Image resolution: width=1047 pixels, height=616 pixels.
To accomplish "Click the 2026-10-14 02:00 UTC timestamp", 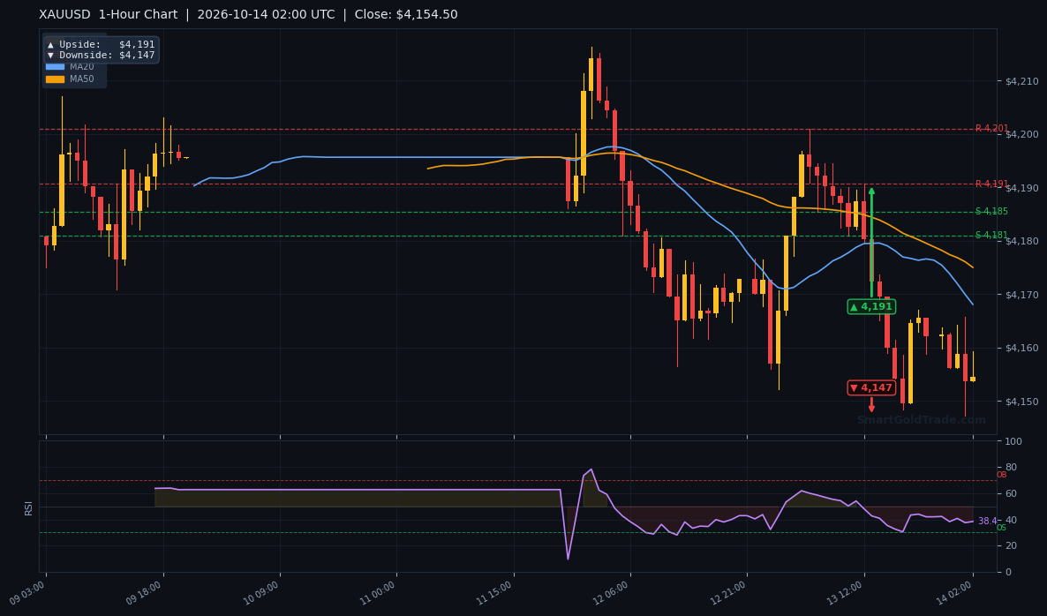I will tap(266, 15).
